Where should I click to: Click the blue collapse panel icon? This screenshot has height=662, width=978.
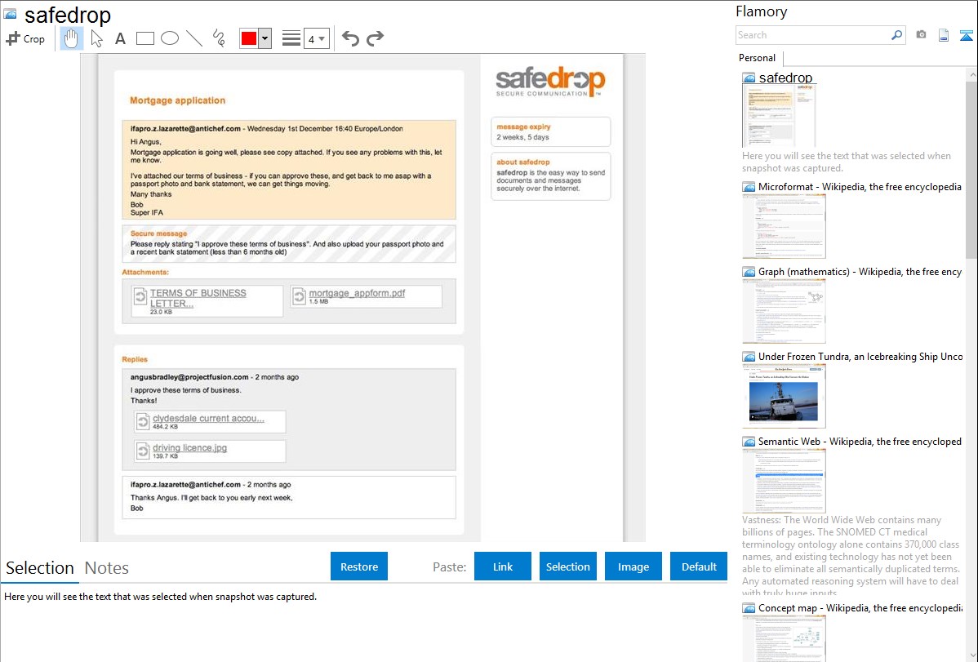(966, 35)
